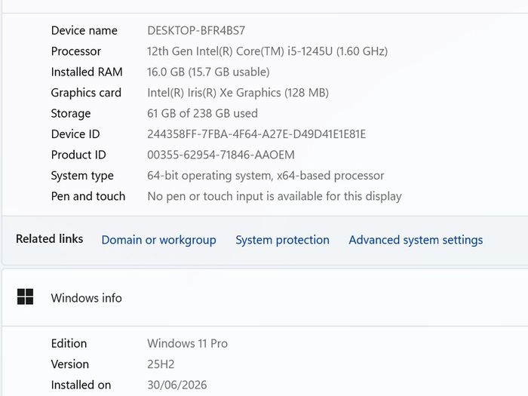Select the installed on date 30/06/2026
Image resolution: width=528 pixels, height=396 pixels.
pos(177,385)
